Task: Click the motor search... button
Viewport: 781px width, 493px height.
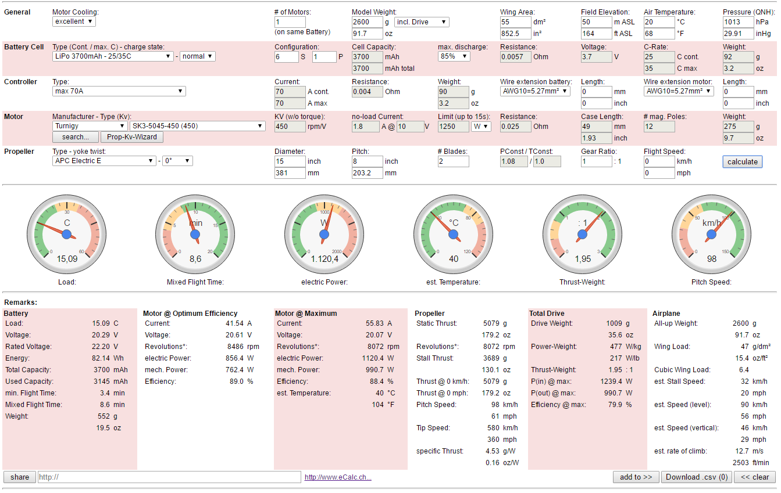Action: pos(75,138)
